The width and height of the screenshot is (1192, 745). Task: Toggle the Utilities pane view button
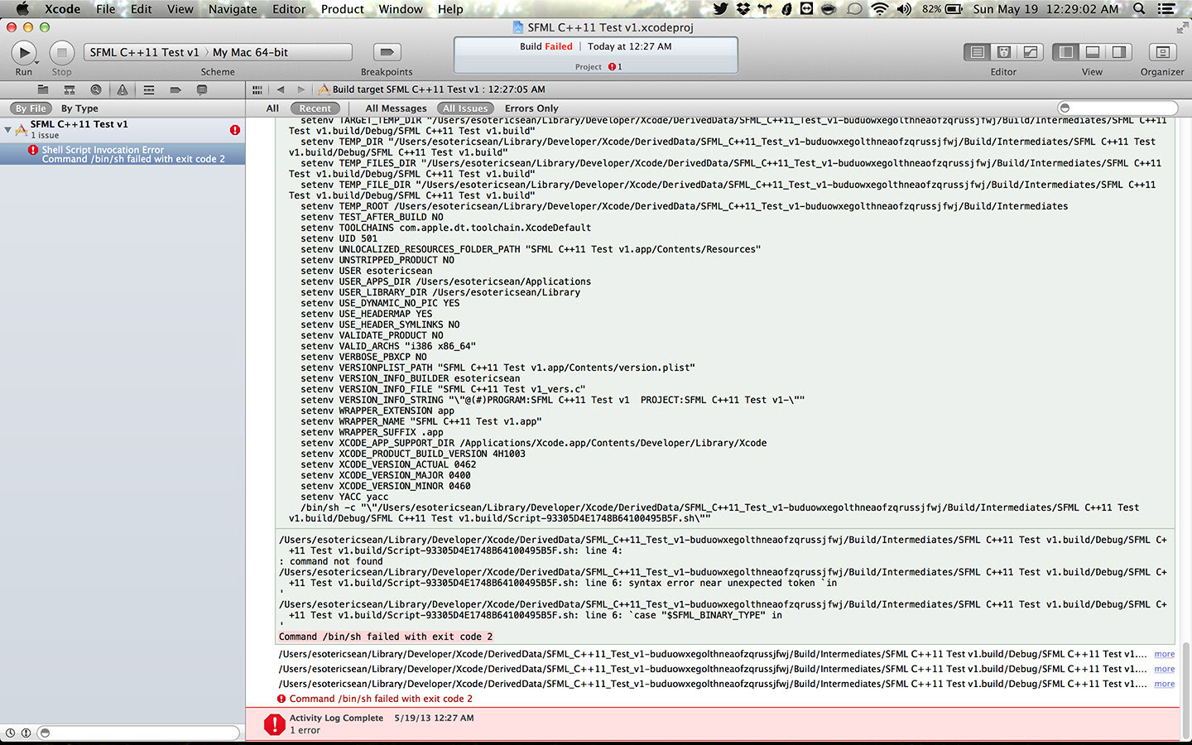pos(1119,52)
